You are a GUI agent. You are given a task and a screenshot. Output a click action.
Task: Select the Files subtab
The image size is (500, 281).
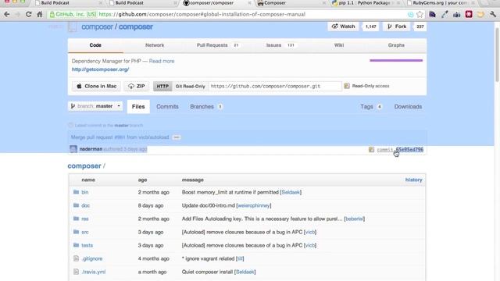pos(138,107)
